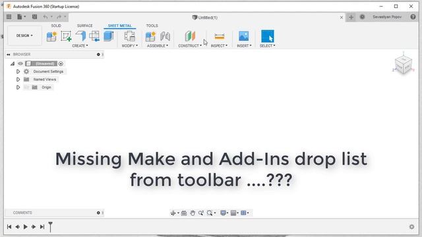This screenshot has width=422, height=237.
Task: Click the Create Sketch icon
Action: click(x=66, y=36)
